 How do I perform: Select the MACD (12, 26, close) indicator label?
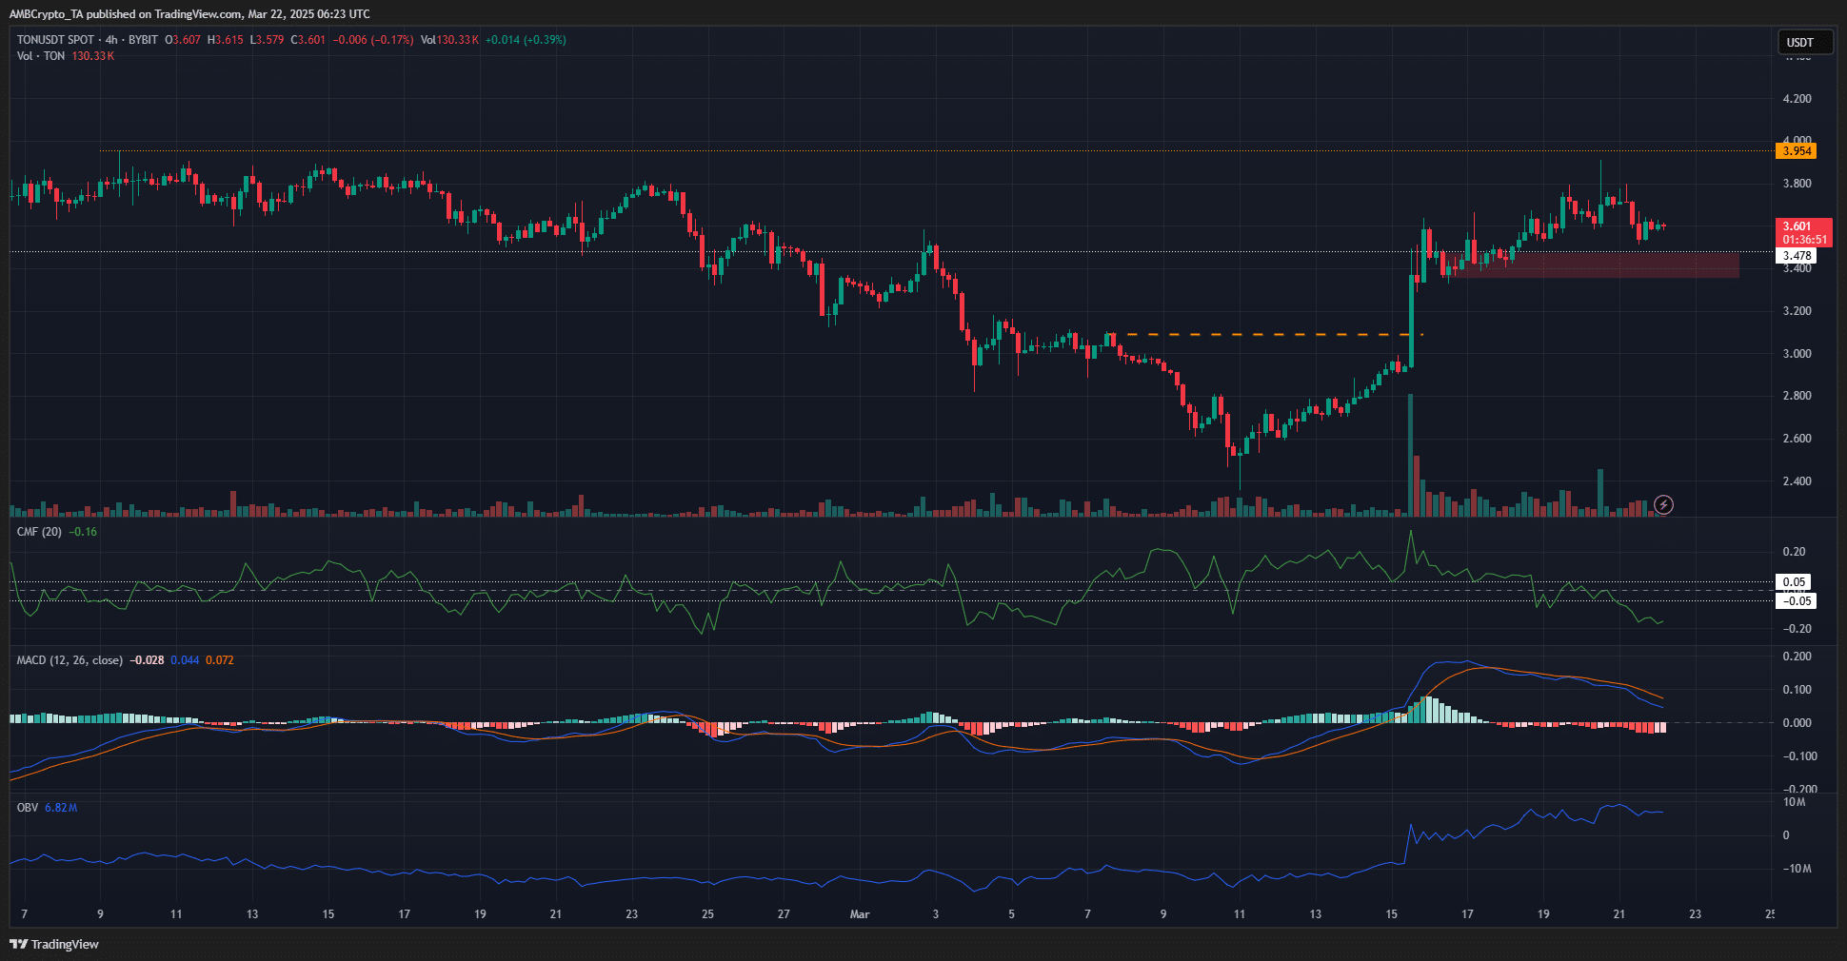69,659
